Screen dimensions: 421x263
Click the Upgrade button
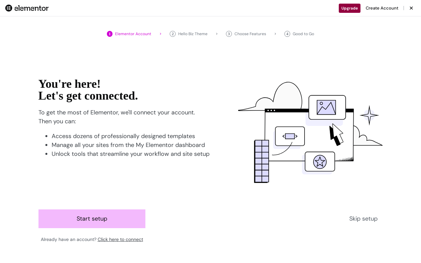[x=349, y=8]
